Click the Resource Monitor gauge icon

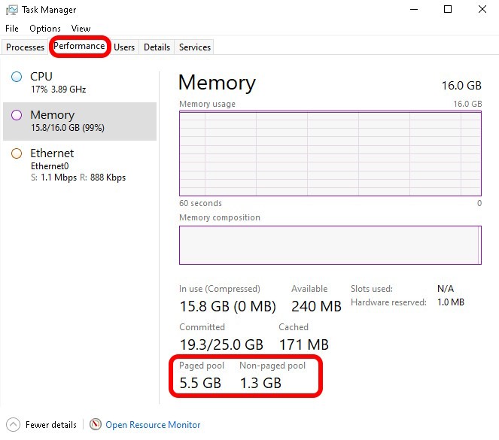point(96,425)
